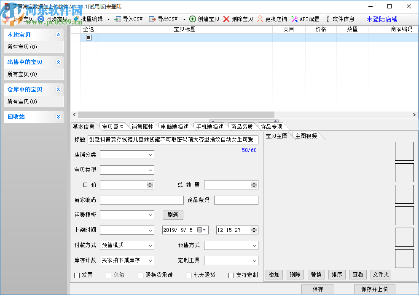
Task: Click into the 标题 title input field
Action: pyautogui.click(x=173, y=139)
